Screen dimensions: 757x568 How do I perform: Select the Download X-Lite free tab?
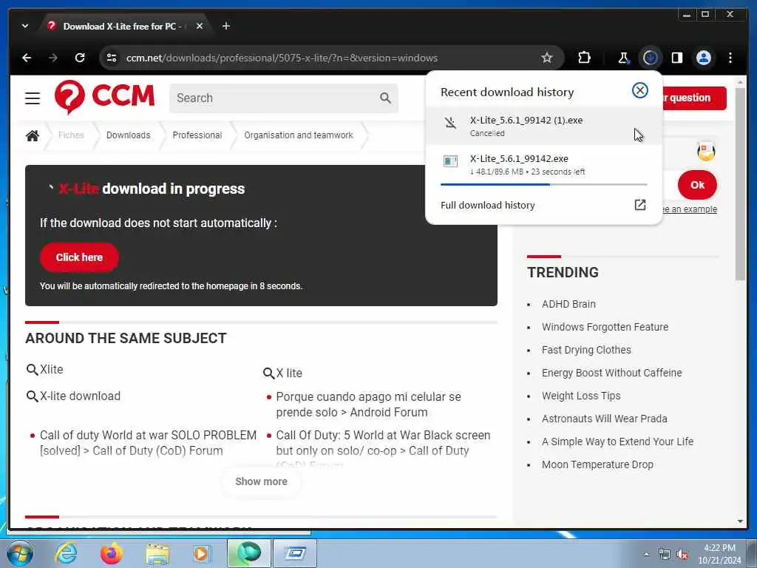click(x=124, y=26)
